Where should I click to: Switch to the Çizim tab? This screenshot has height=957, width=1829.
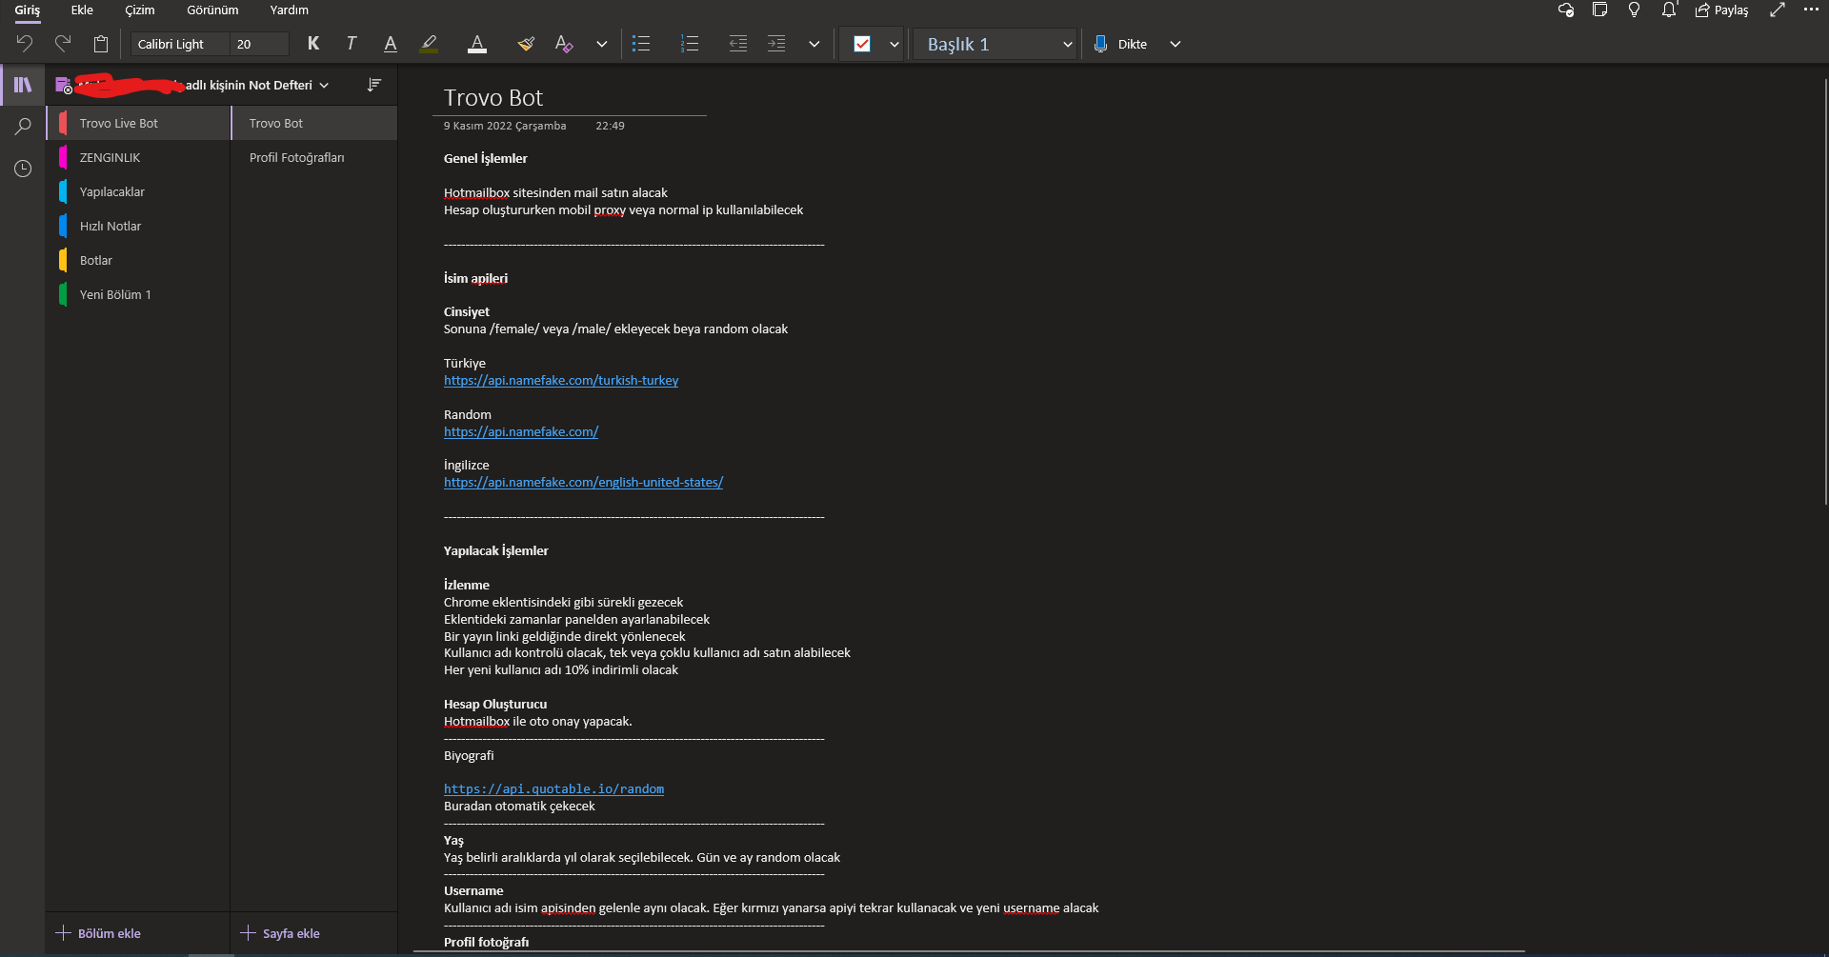click(x=140, y=10)
